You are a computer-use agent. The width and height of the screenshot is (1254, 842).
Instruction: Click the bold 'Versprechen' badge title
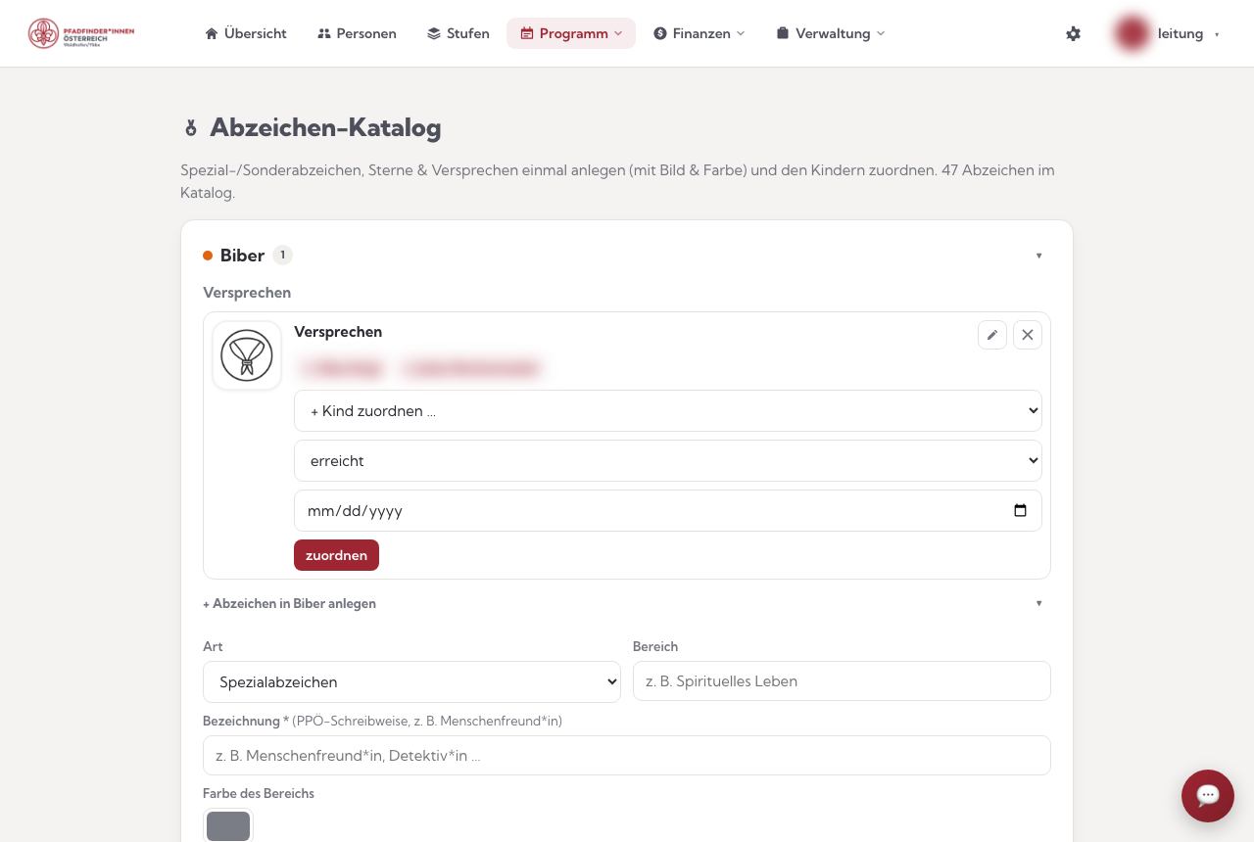click(338, 332)
